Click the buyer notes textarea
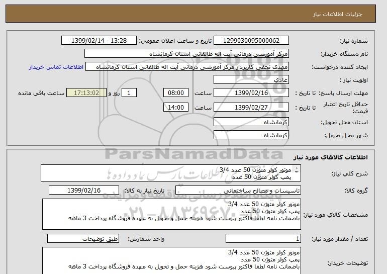The image size is (387, 274). point(171,260)
